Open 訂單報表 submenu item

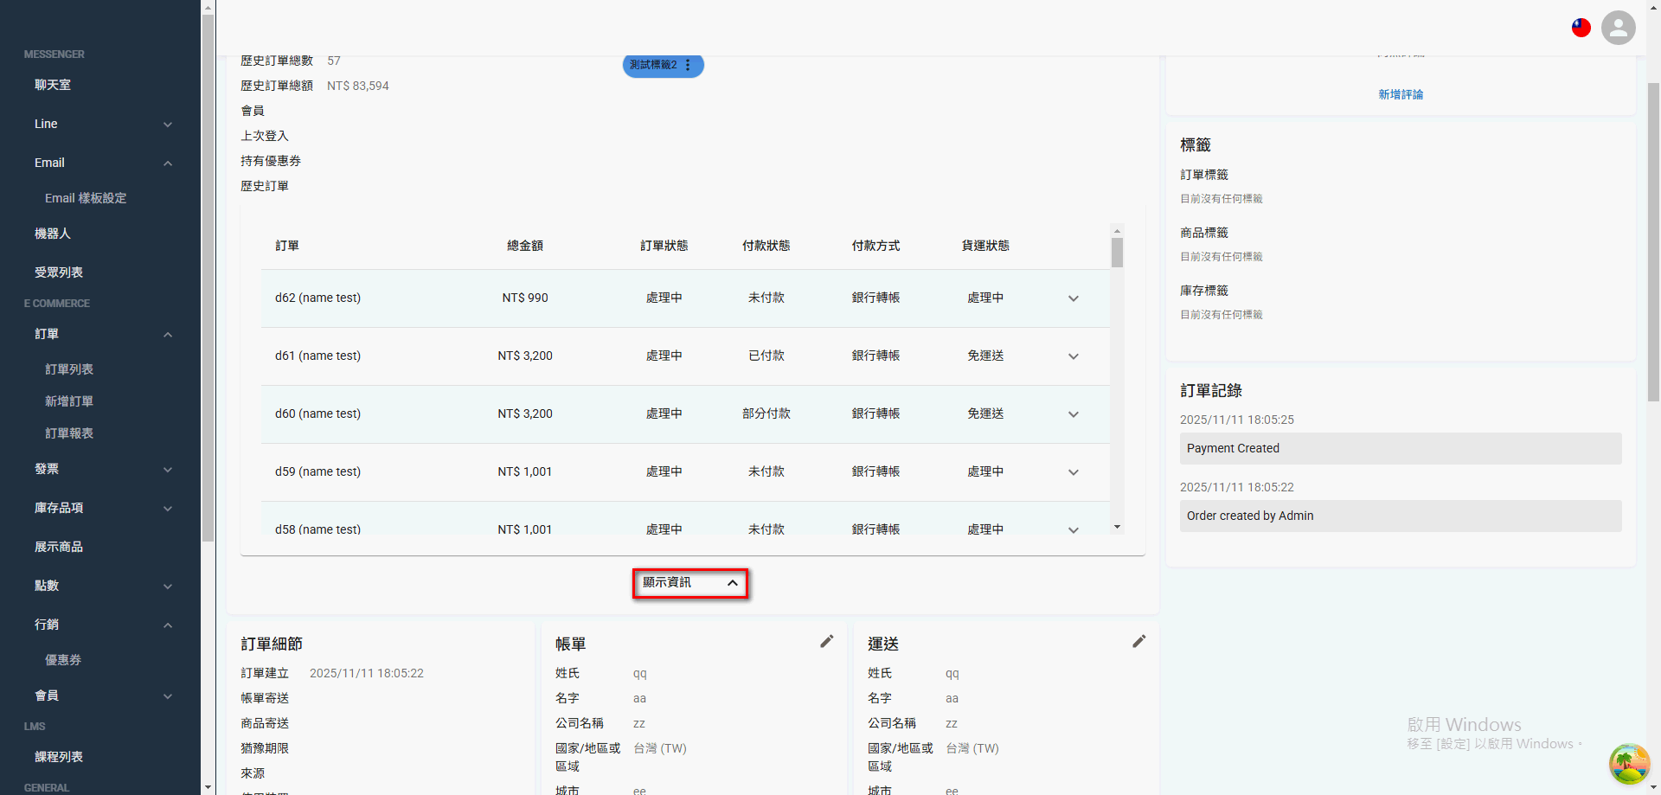[69, 433]
